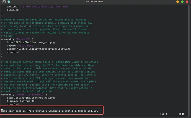Image resolution: width=191 pixels, height=118 pixels.
Task: Close the Konsole window
Action: pos(187,2)
